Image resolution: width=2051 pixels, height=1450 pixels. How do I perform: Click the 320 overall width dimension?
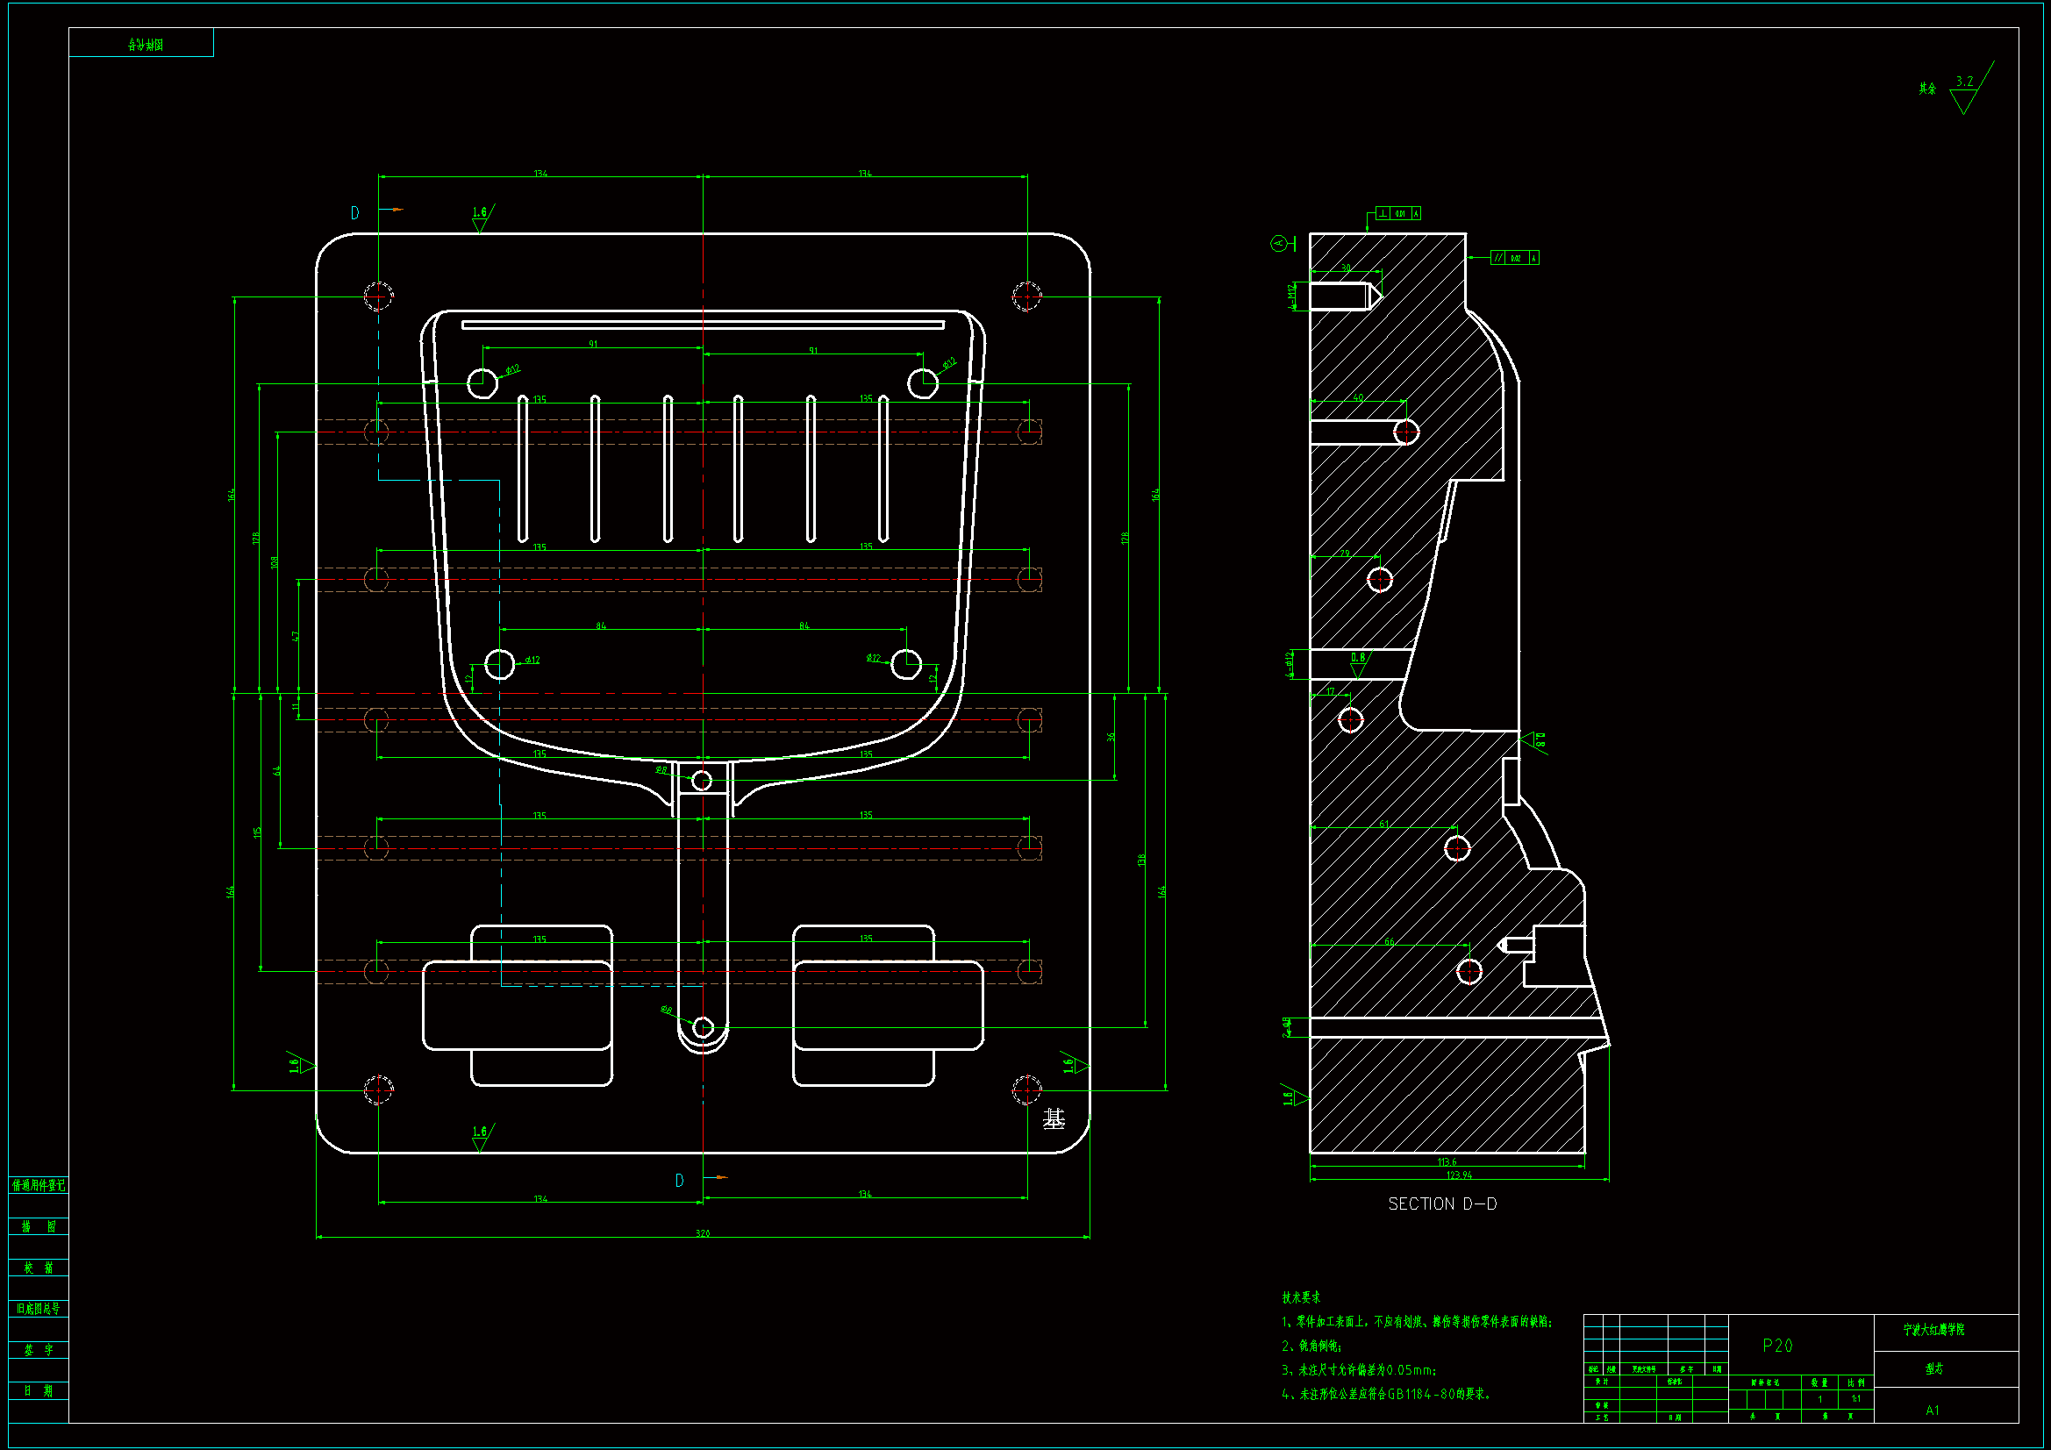pos(702,1234)
